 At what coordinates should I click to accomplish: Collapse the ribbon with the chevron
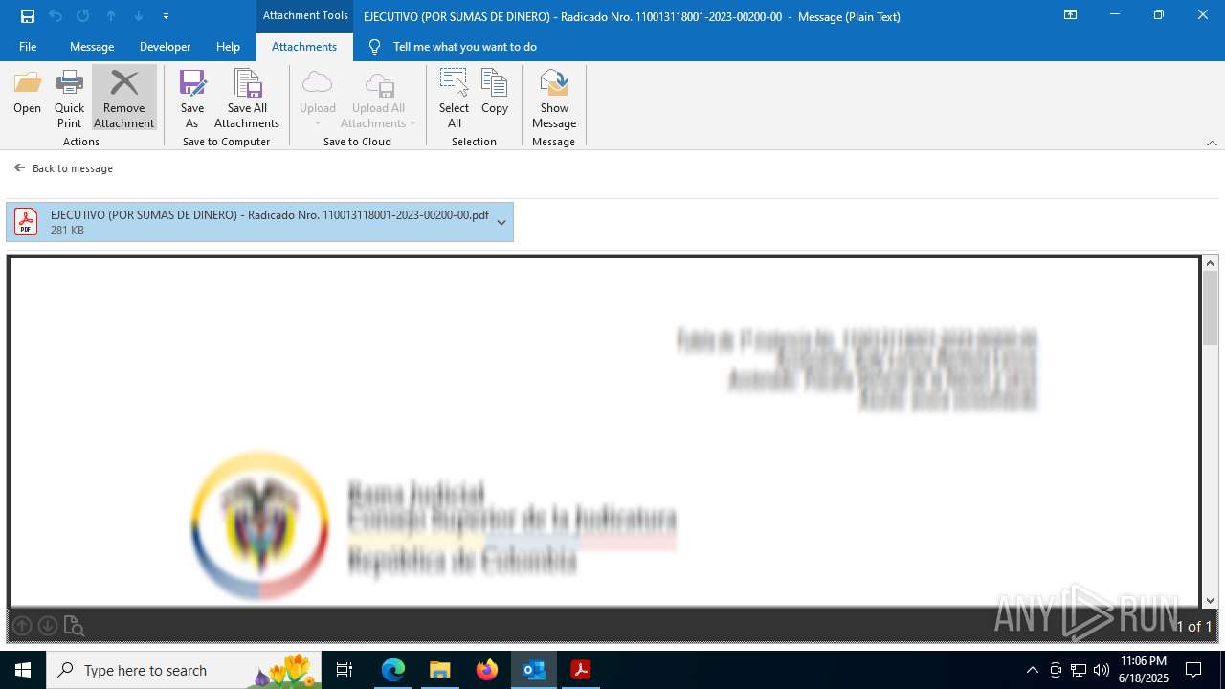point(1212,143)
